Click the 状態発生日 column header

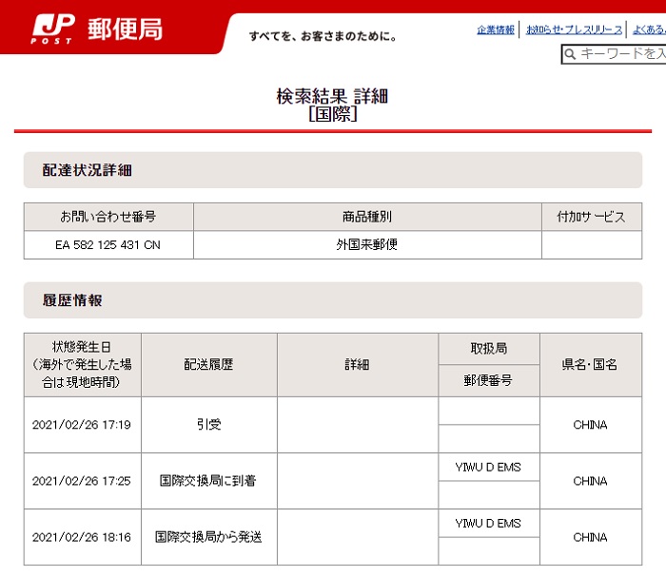82,365
